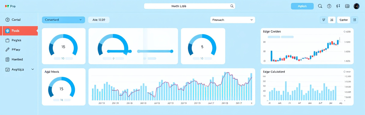This screenshot has width=365, height=115.
Task: Click the blue Apian button
Action: [302, 6]
